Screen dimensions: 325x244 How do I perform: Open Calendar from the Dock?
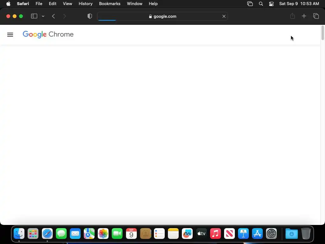(131, 234)
